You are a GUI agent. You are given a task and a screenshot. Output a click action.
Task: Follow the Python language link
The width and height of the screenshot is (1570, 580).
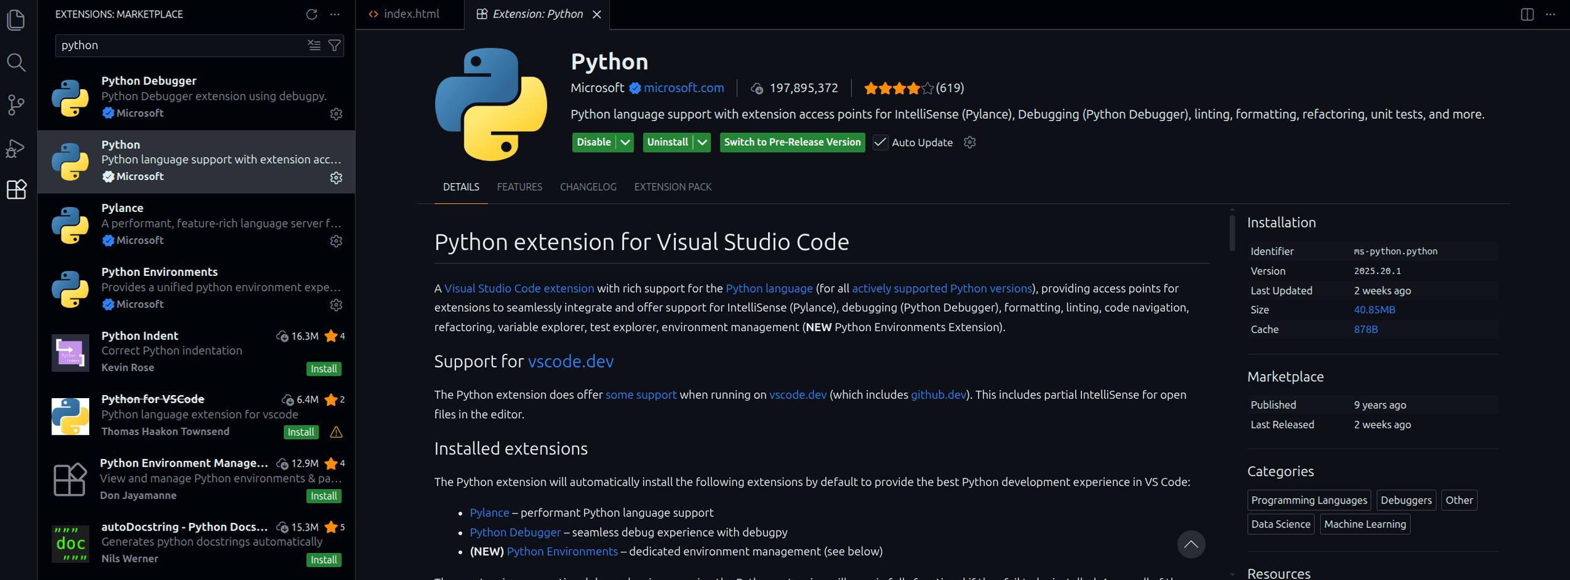pyautogui.click(x=769, y=288)
